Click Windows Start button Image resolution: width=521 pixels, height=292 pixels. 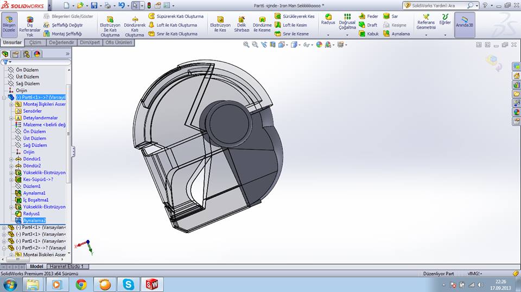pyautogui.click(x=10, y=285)
